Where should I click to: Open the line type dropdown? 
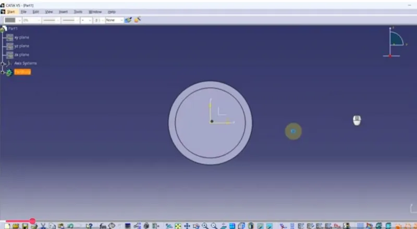70,20
